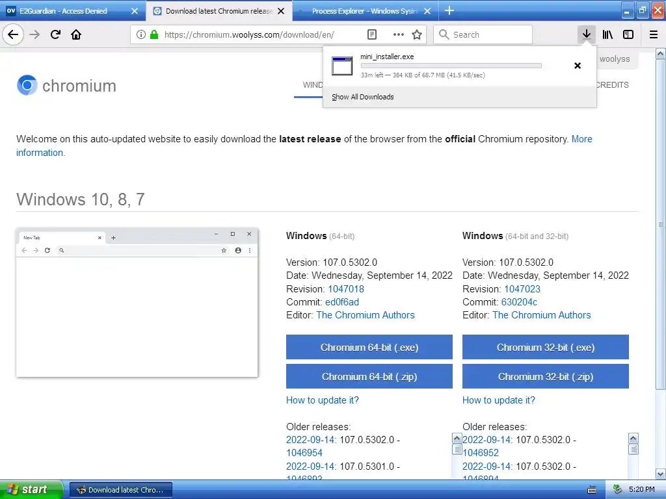Click the network tray icon
The height and width of the screenshot is (499, 666).
click(x=617, y=490)
